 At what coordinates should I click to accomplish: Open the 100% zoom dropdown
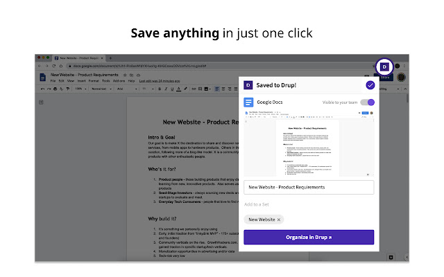pyautogui.click(x=80, y=89)
